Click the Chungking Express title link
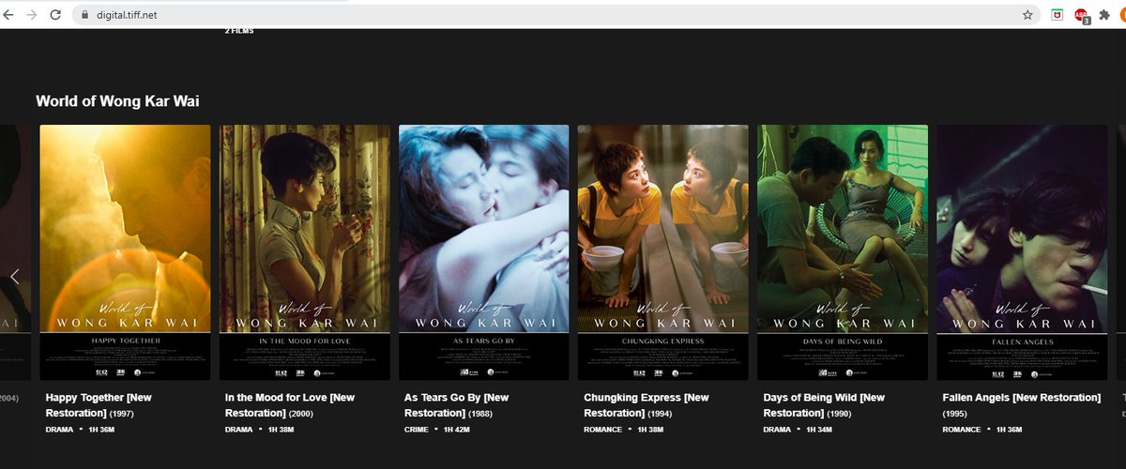The width and height of the screenshot is (1126, 469). coord(647,405)
